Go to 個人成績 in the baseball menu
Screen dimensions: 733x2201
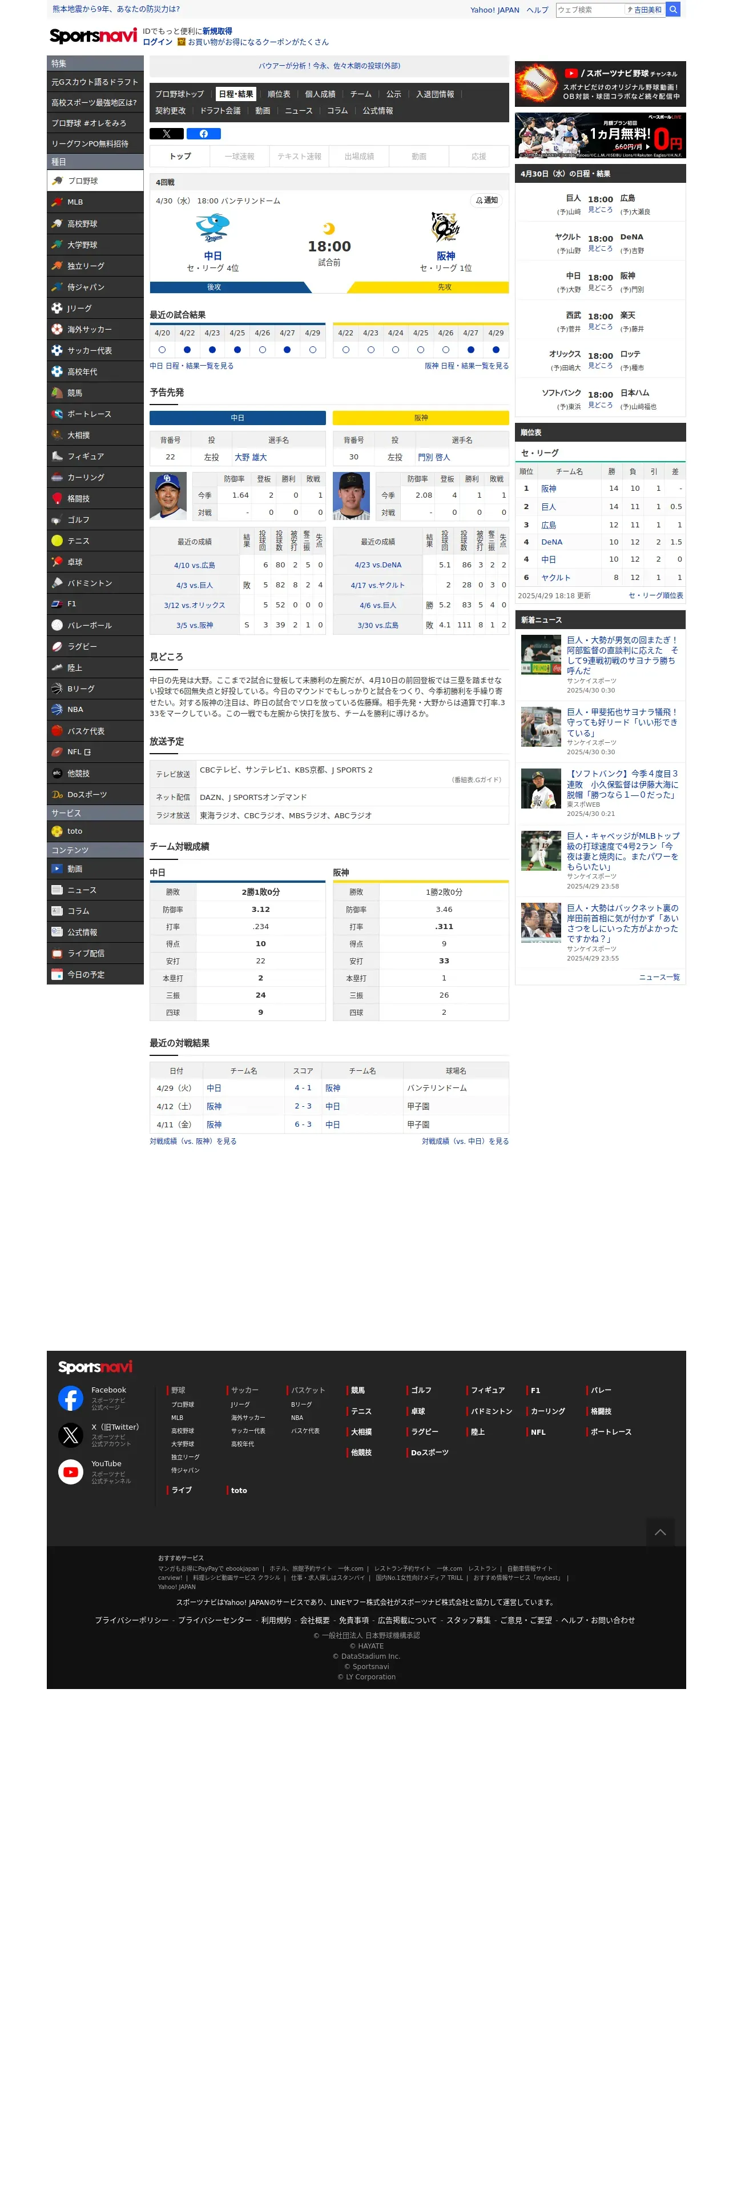click(x=320, y=94)
